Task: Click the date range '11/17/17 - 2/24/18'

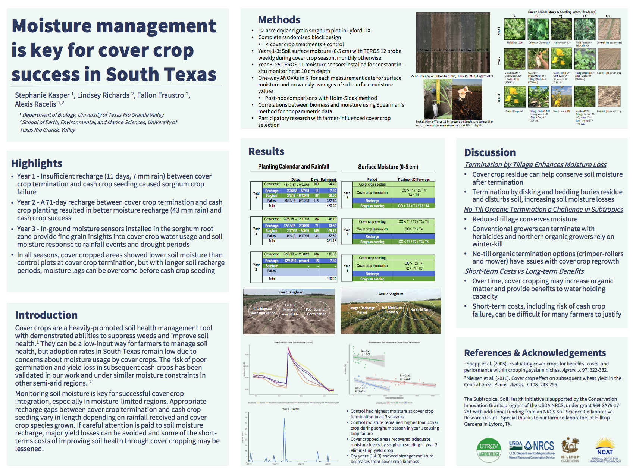Action: [296, 185]
